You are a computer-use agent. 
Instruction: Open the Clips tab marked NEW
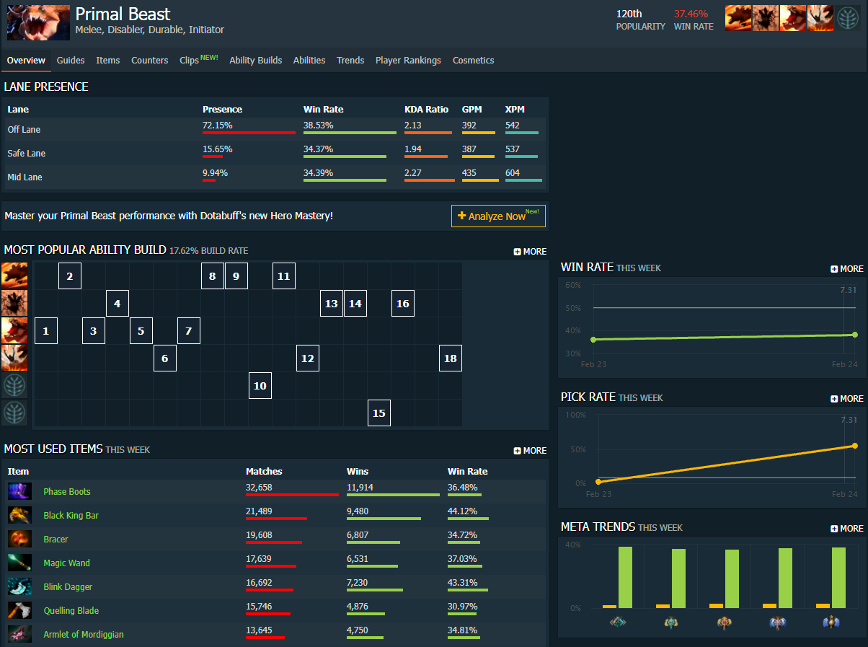coord(199,61)
